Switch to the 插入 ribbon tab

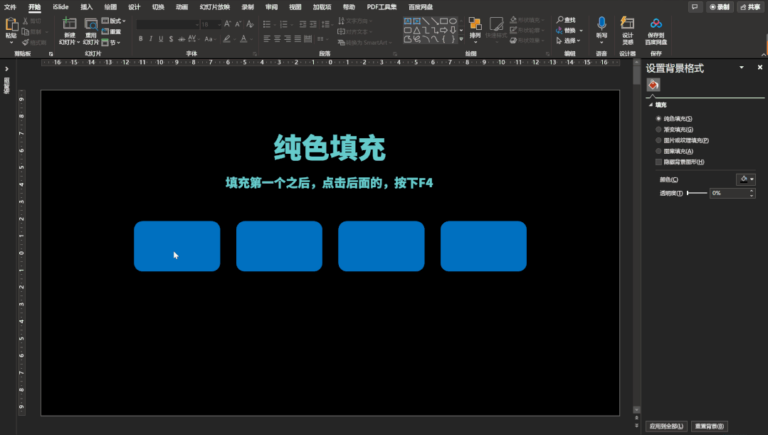point(86,7)
